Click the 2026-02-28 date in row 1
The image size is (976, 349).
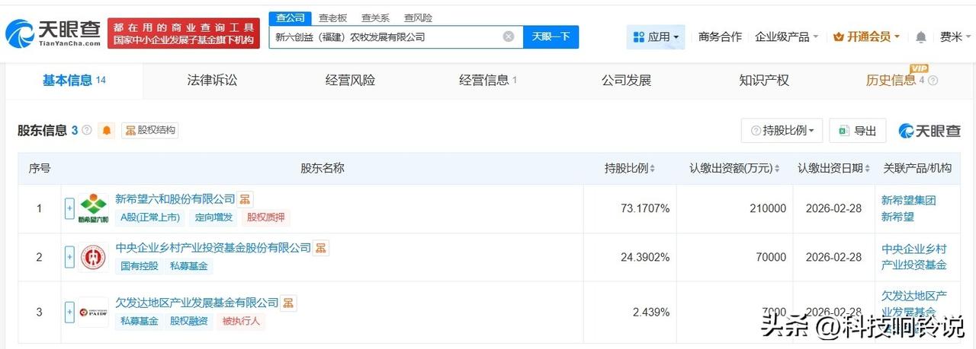834,208
